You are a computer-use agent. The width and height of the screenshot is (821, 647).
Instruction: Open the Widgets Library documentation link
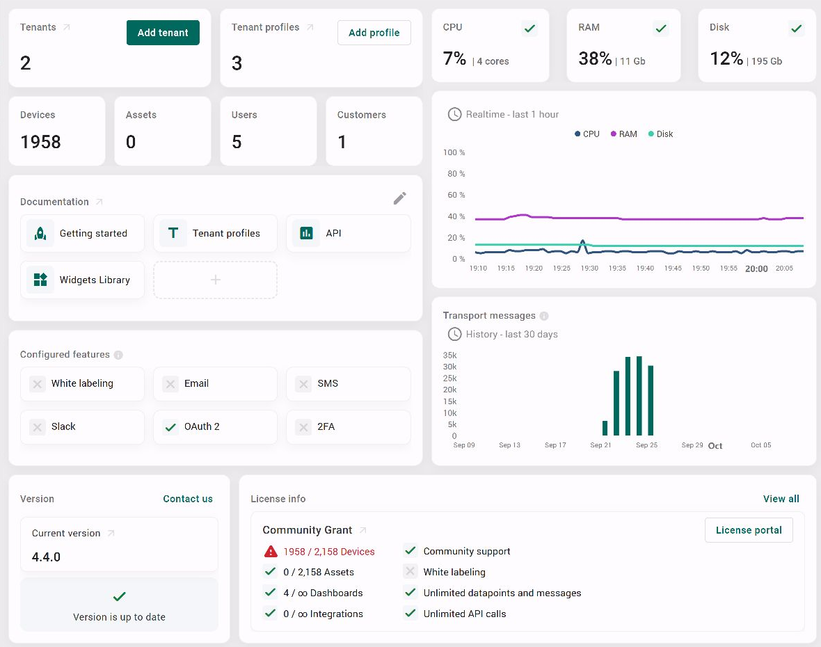(x=82, y=280)
